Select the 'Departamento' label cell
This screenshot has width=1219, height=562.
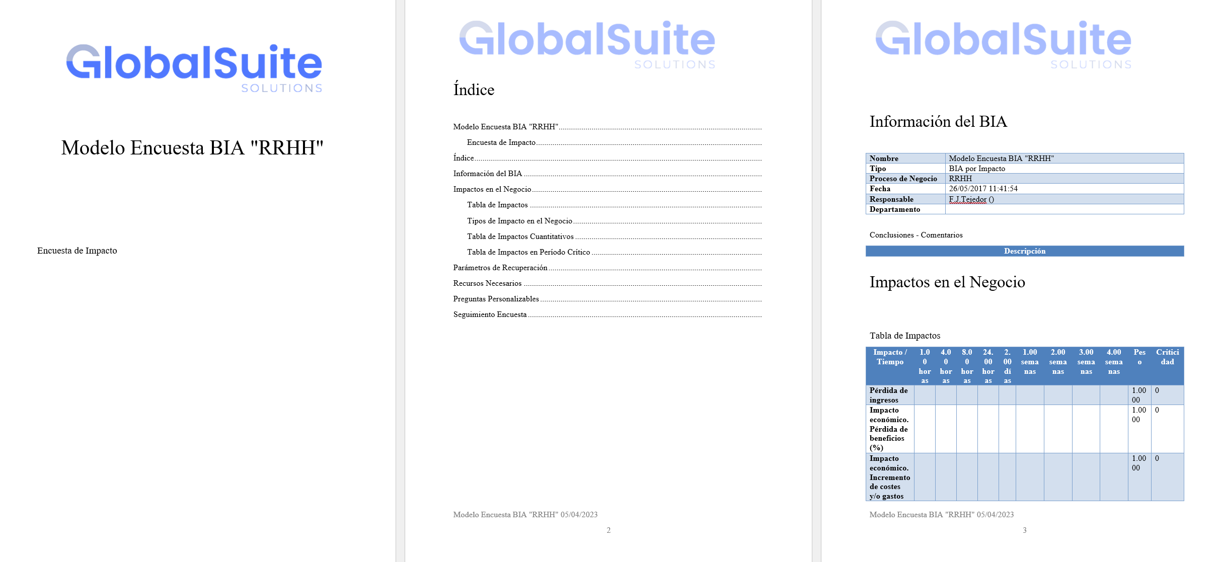905,209
